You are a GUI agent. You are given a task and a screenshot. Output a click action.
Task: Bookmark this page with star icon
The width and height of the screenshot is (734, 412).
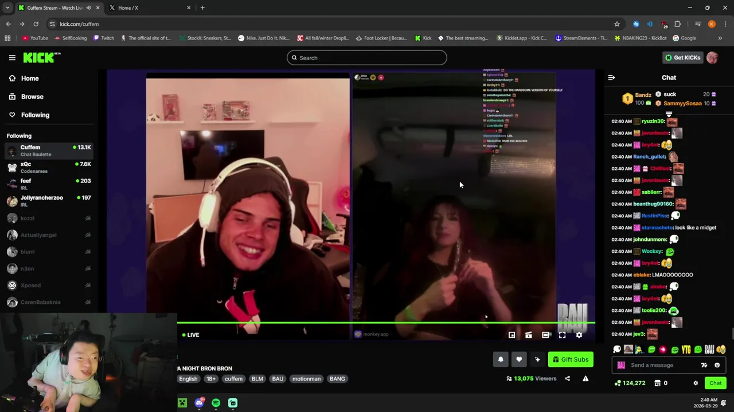click(x=617, y=24)
